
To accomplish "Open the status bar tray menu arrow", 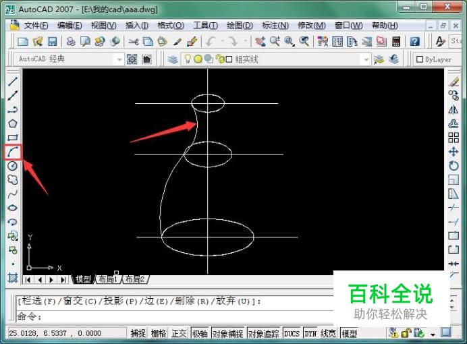I will point(433,335).
